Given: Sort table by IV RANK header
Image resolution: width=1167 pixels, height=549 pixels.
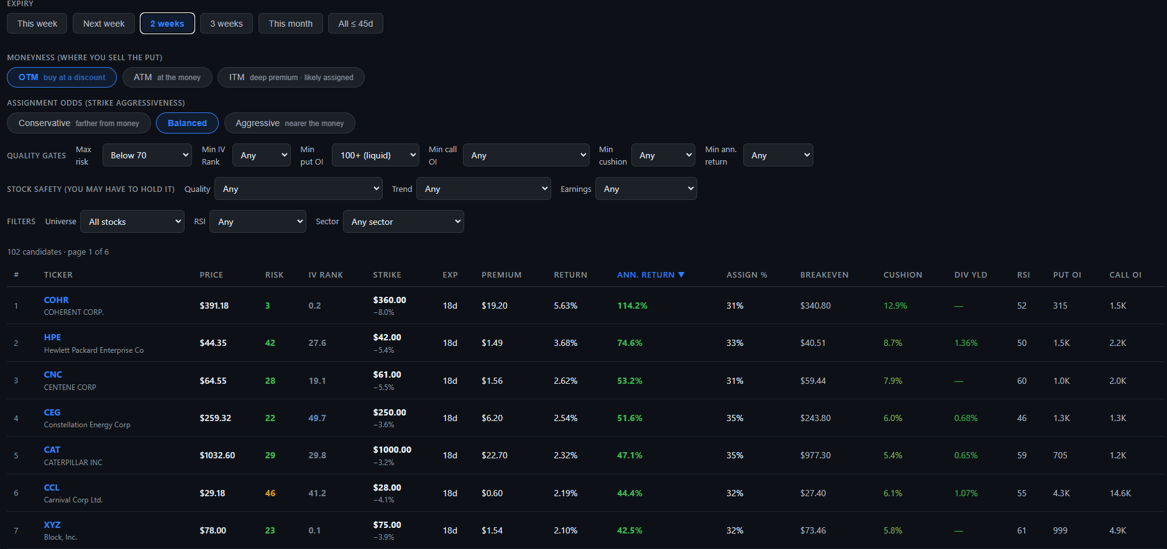Looking at the screenshot, I should tap(326, 274).
